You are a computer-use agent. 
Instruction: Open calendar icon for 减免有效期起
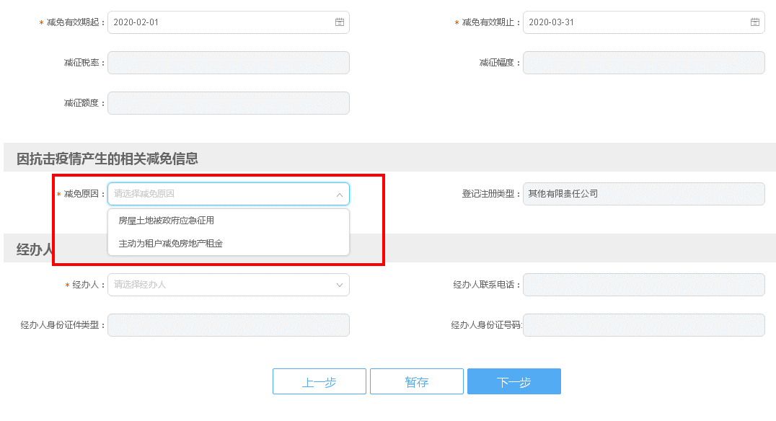[x=340, y=22]
